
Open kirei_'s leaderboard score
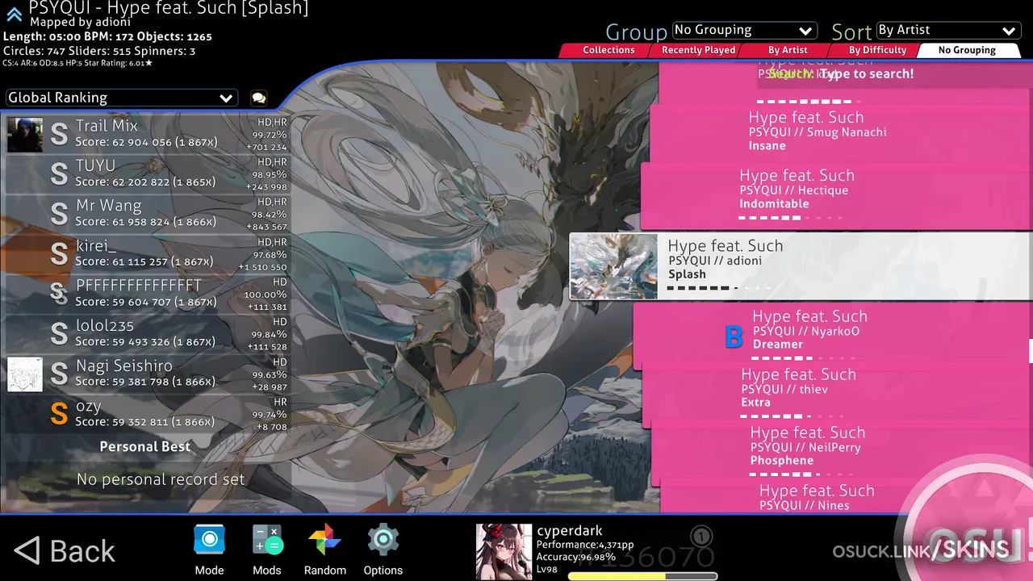coord(147,254)
